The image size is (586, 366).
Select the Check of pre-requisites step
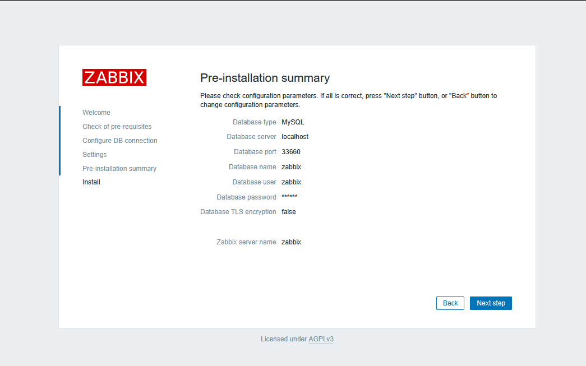pos(117,126)
